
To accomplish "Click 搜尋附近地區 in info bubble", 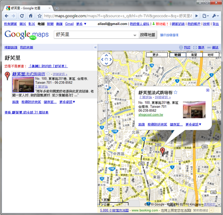I will 157,124.
